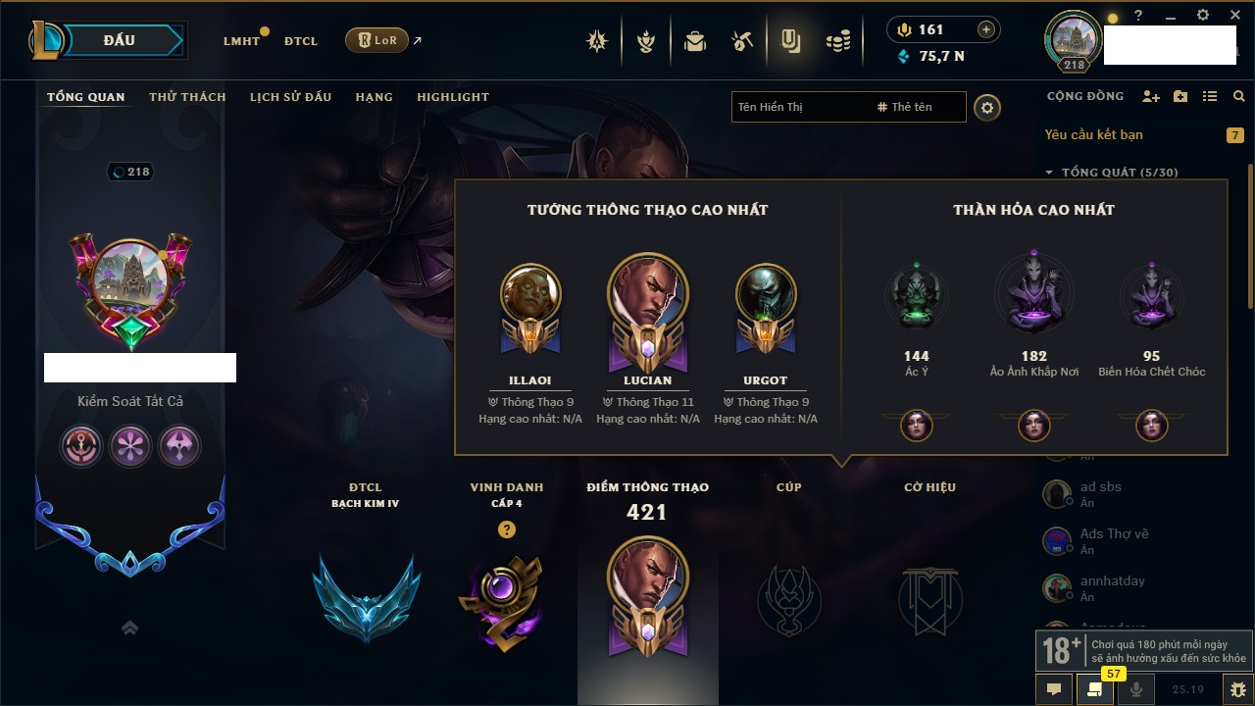Screen dimensions: 1255x706
Task: Collapse the Tổng Quát friends group
Action: coord(1049,173)
